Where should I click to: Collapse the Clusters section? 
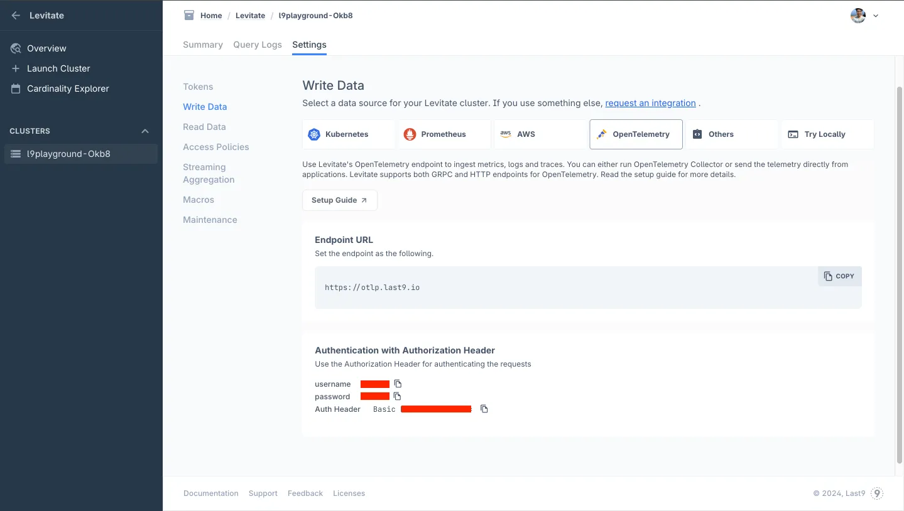145,131
